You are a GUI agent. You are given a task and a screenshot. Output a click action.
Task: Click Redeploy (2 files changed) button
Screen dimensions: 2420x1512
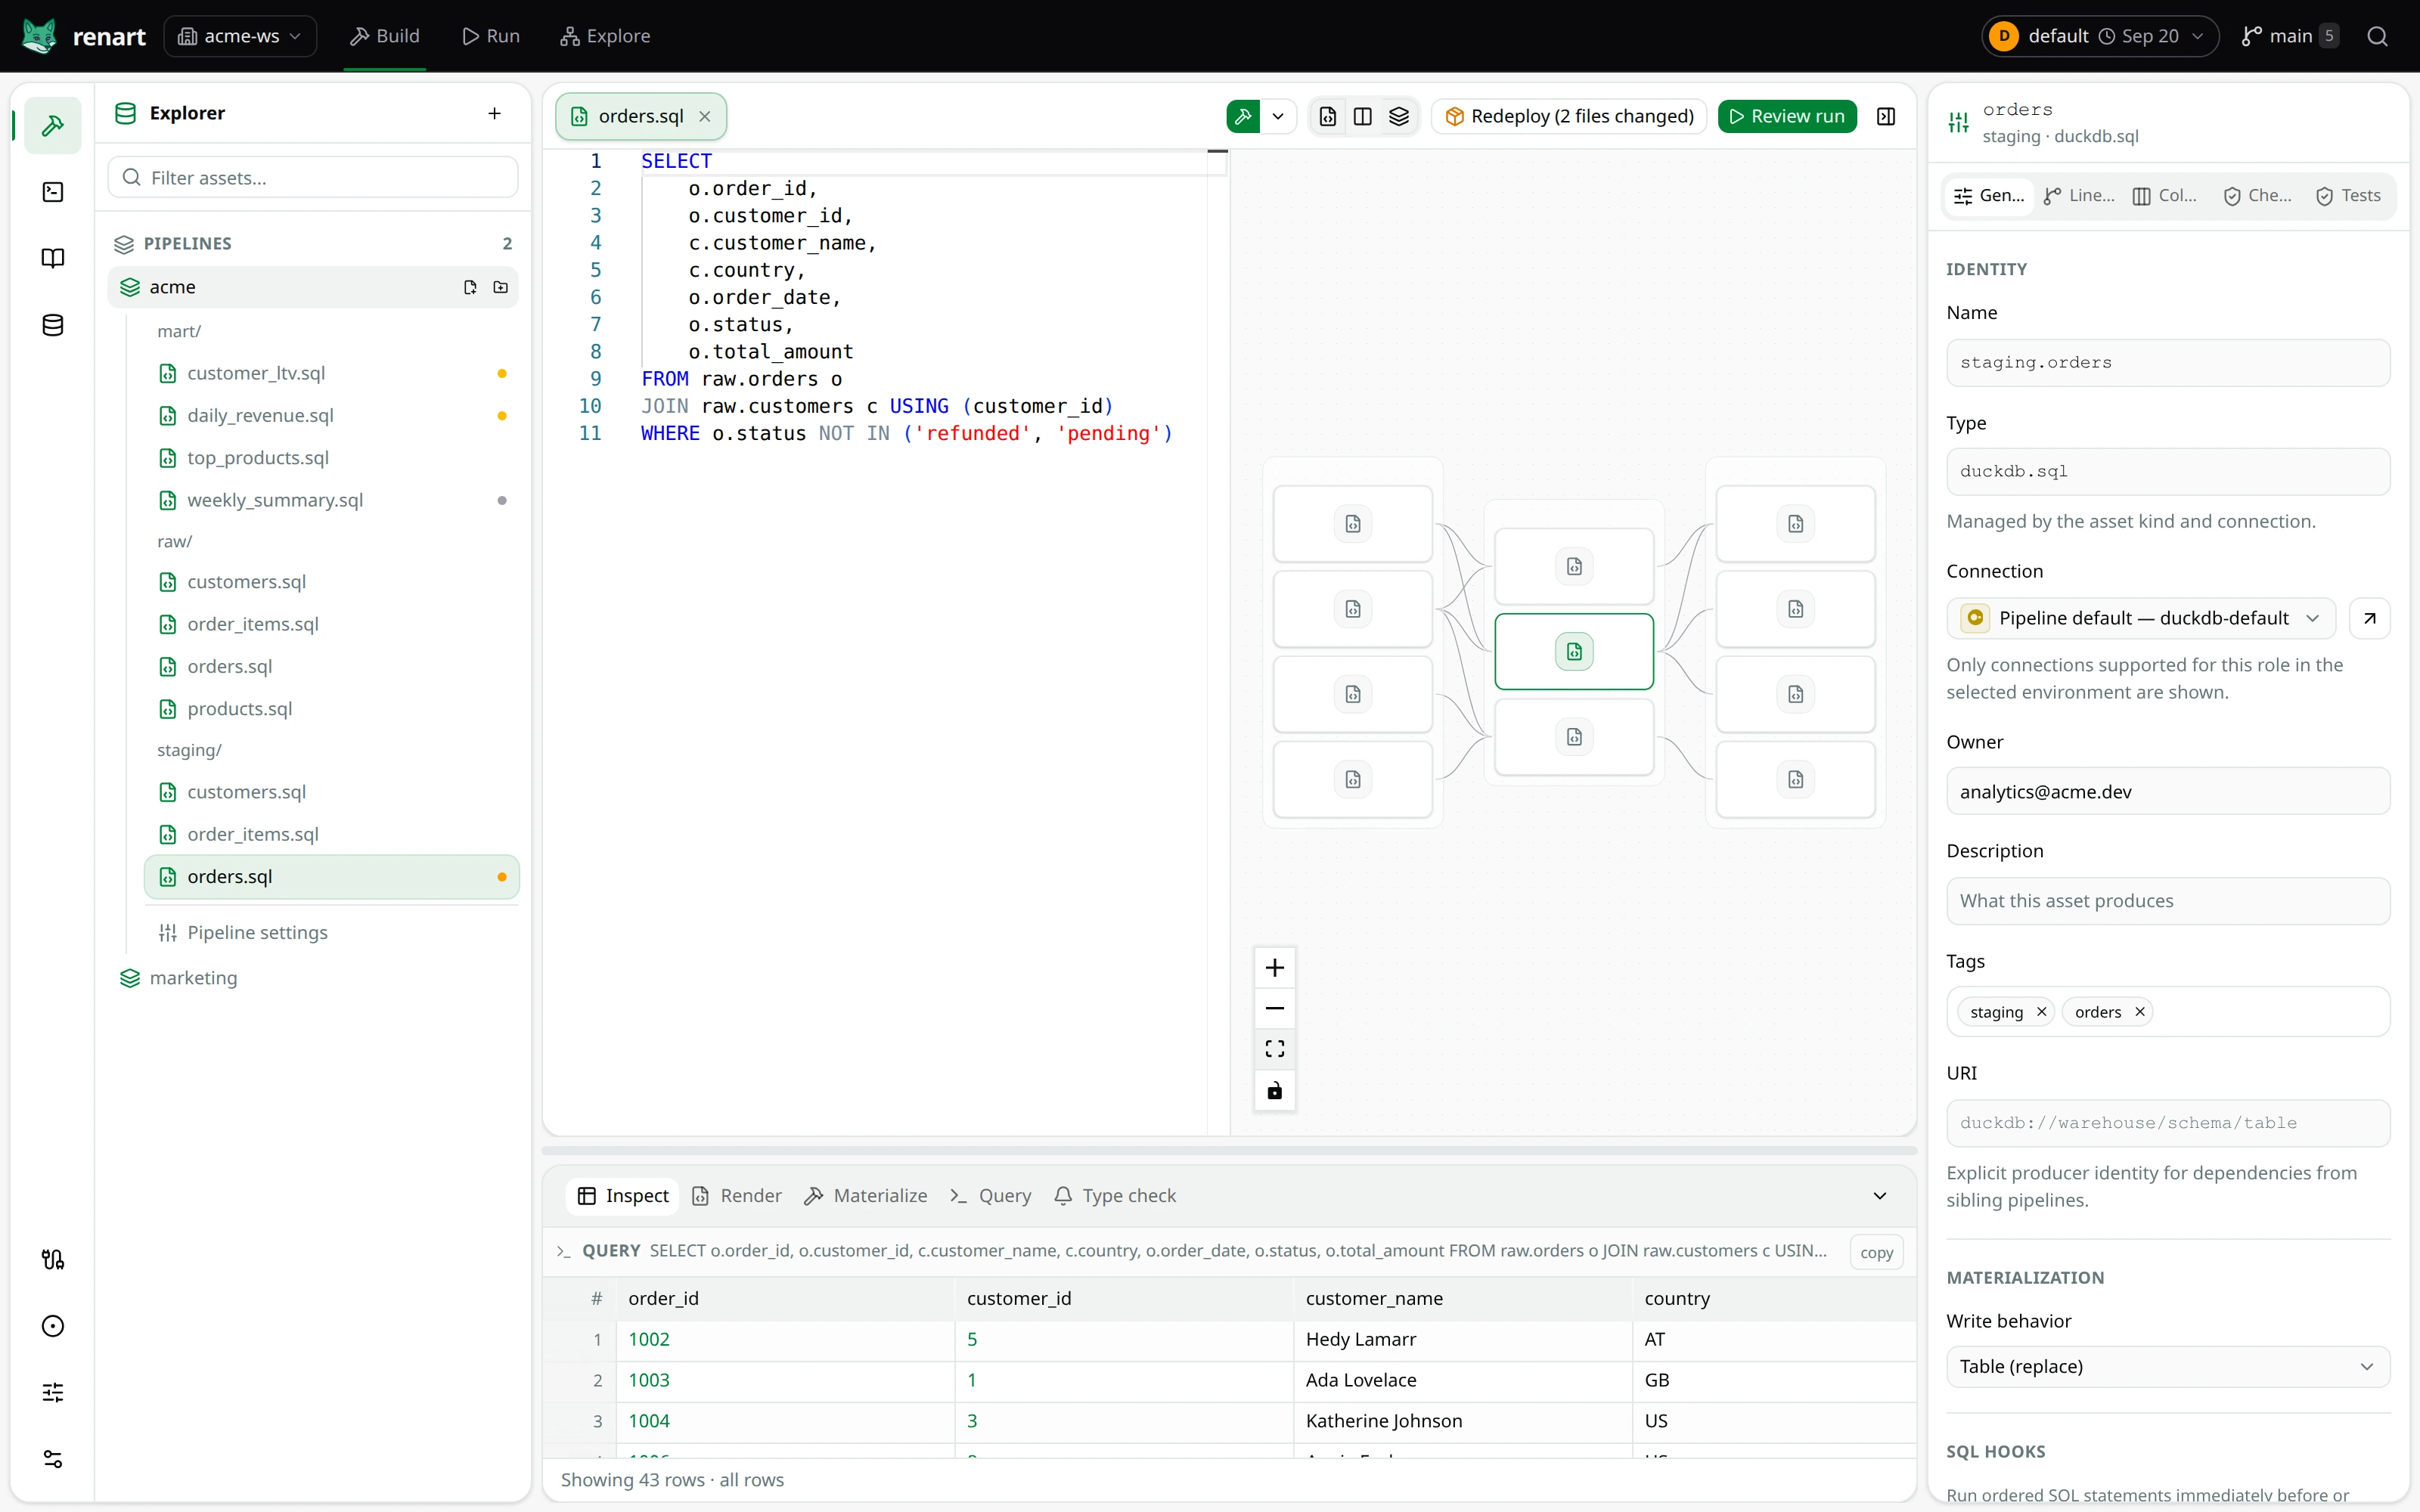pos(1570,116)
